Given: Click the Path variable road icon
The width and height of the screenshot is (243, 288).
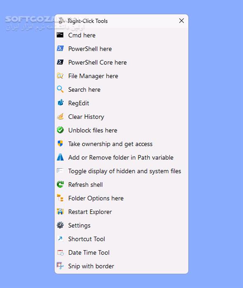Looking at the screenshot, I should point(60,157).
